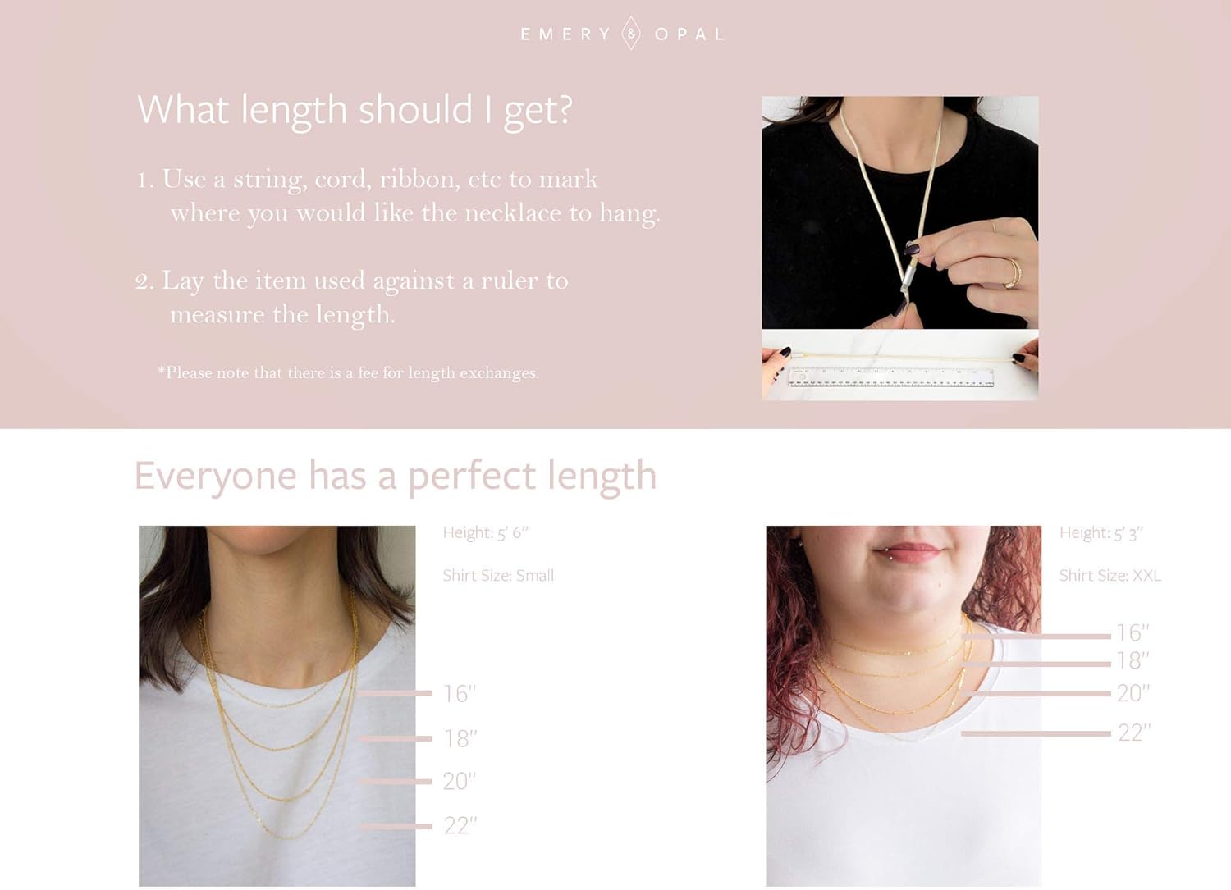Click the length exchanges fee note
The image size is (1231, 890).
click(x=348, y=372)
